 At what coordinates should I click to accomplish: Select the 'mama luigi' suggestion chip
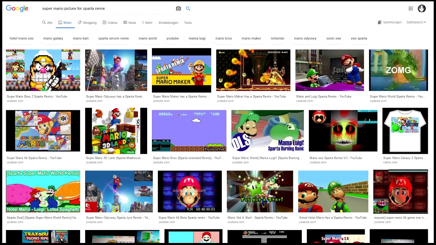(x=197, y=38)
